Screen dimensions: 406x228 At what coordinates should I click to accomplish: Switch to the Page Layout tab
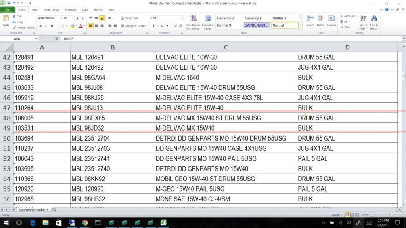pos(52,10)
